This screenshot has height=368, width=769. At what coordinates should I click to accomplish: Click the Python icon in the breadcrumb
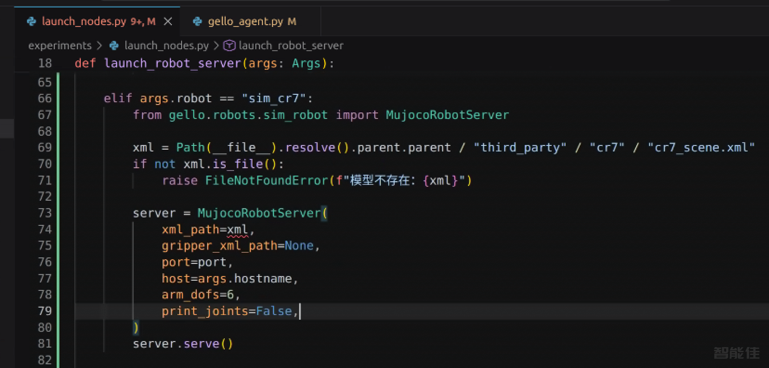pyautogui.click(x=114, y=46)
